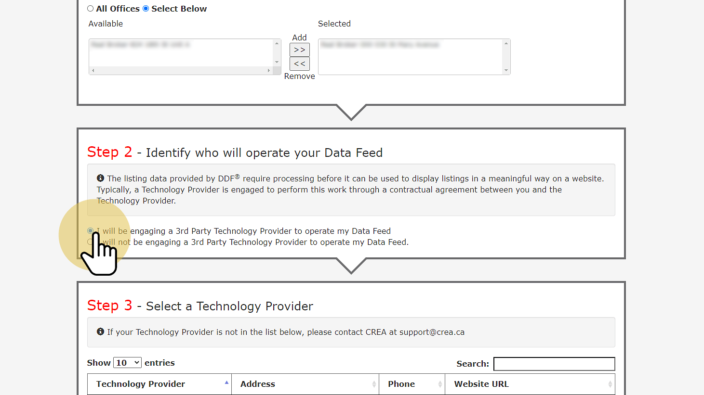Select 'I will not be engaging' option
The height and width of the screenshot is (395, 704).
tap(91, 242)
